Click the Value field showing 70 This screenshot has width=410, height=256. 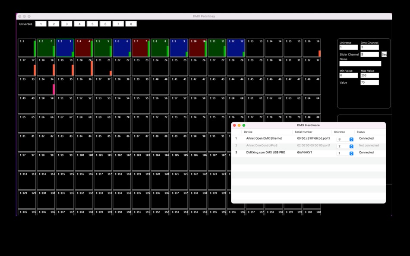coord(369,82)
